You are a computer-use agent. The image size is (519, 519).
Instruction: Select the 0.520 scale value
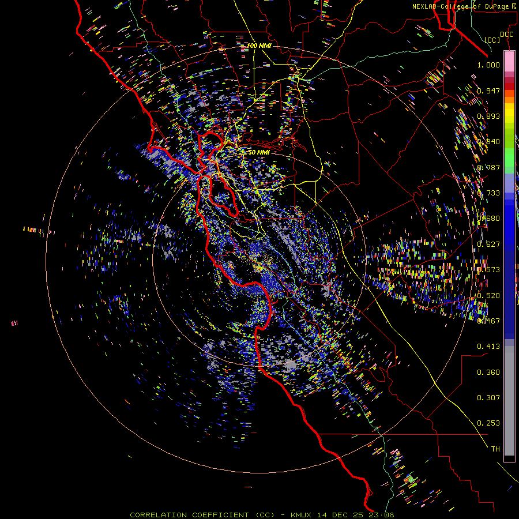[488, 296]
